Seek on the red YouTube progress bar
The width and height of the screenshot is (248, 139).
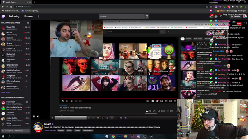tap(119, 99)
